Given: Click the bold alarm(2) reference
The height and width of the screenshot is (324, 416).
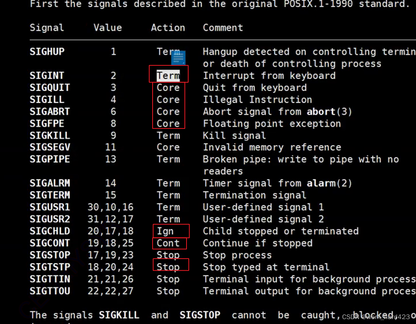Looking at the screenshot, I should coord(329,183).
